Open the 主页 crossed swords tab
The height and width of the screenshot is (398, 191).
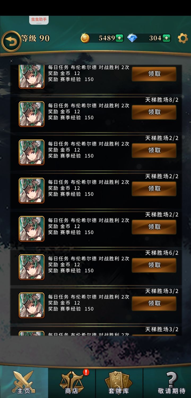coord(24,382)
